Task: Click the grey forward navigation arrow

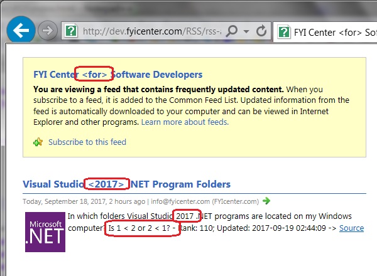Action: pos(48,31)
